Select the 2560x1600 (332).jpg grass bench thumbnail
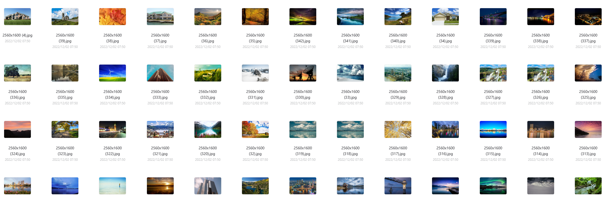 [x=208, y=73]
